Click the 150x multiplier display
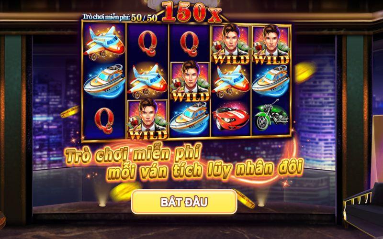The width and height of the screenshot is (383, 239). click(x=191, y=11)
